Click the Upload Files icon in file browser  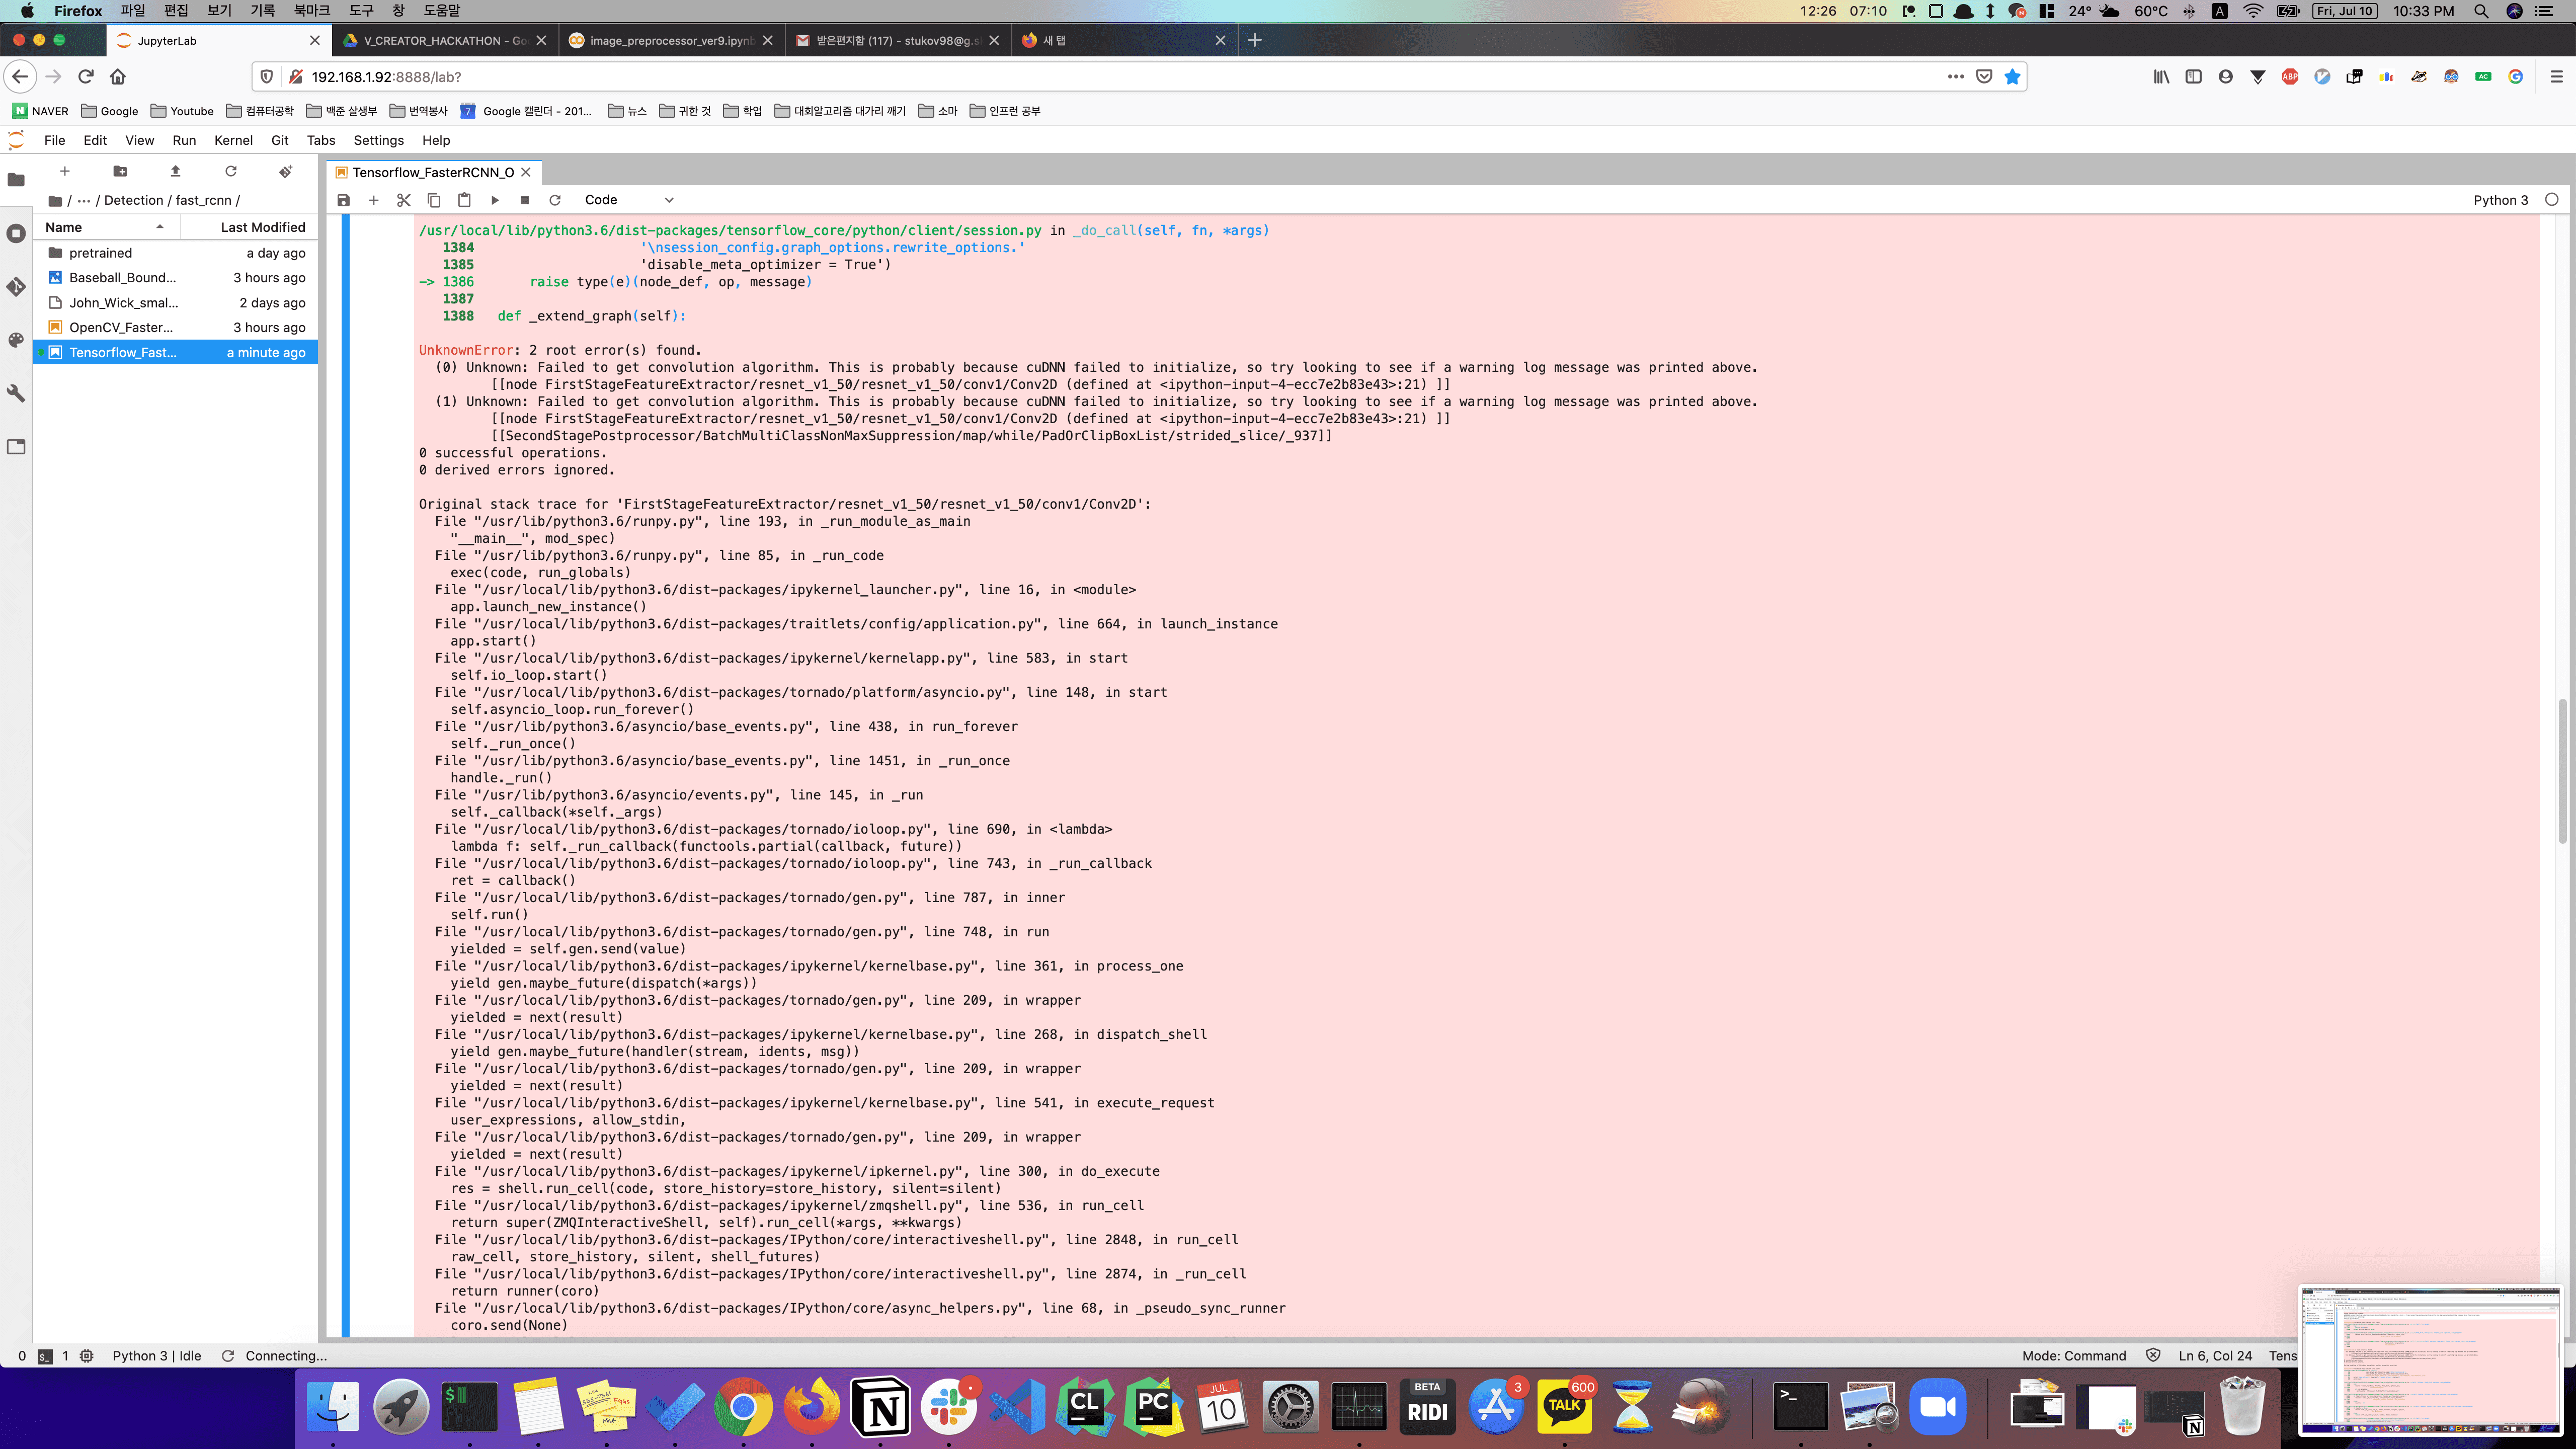tap(175, 171)
